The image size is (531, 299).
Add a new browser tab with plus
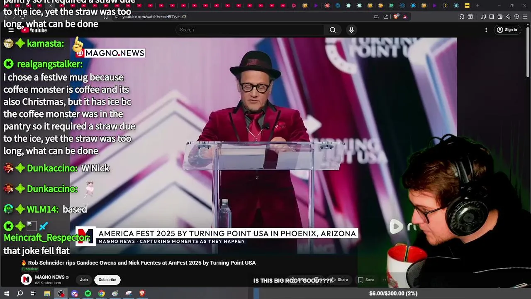pos(477,5)
